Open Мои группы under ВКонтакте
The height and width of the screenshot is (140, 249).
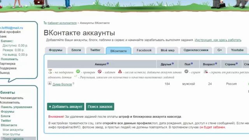[x=11, y=134]
